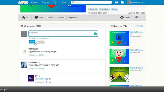Reply to 20voi comment
164x92 pixels.
click(48, 82)
